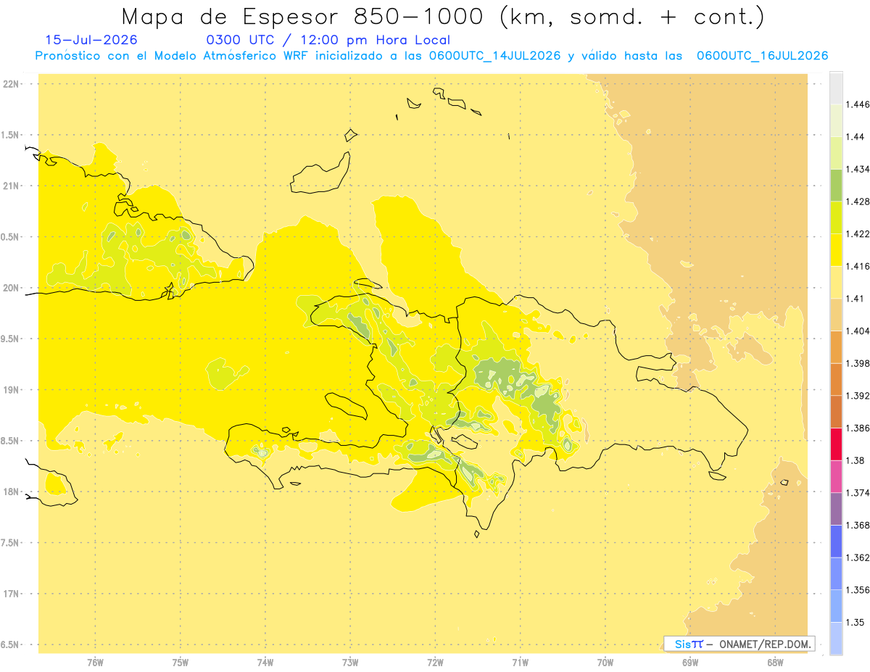Select the purple legend swatch between 1.368 and 1.374
This screenshot has width=870, height=672.
(x=836, y=508)
